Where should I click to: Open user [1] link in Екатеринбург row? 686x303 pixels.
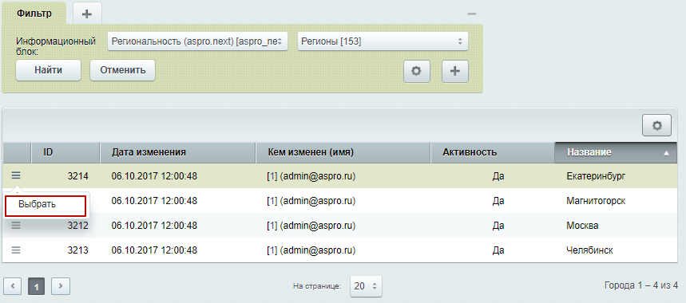pos(272,176)
